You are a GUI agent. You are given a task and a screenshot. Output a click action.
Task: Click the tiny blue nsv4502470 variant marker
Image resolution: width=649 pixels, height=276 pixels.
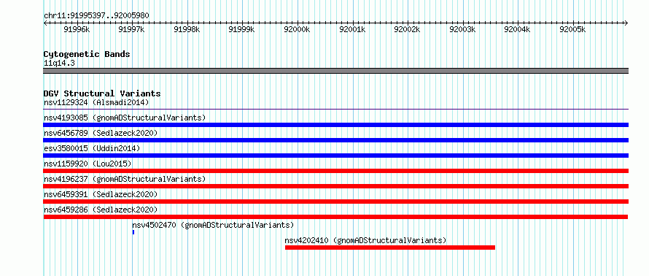click(x=133, y=232)
